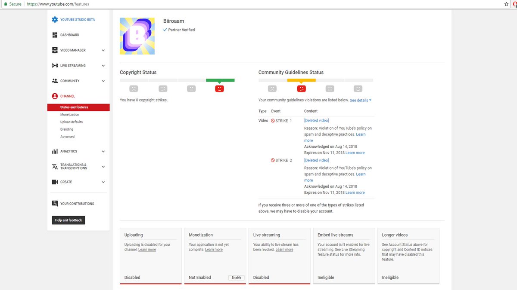Open the Monetization submenu item

click(x=70, y=115)
